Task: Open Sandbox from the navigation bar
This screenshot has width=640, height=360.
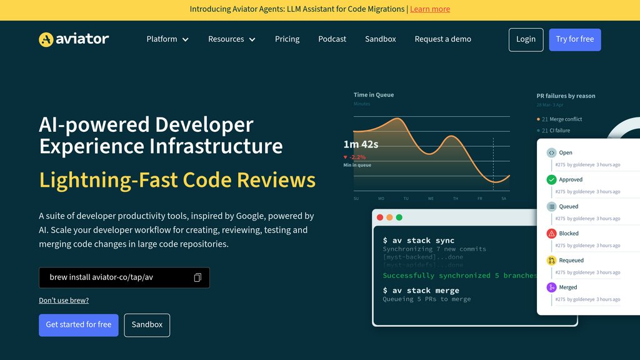Action: tap(380, 39)
